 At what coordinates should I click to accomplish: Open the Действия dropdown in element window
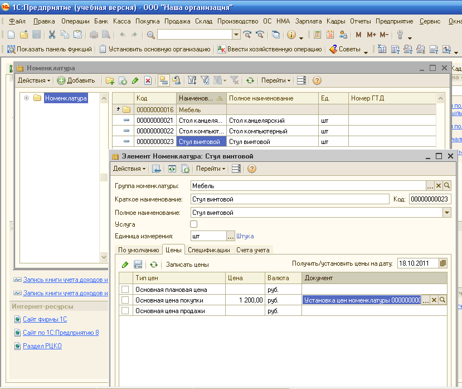coord(129,169)
